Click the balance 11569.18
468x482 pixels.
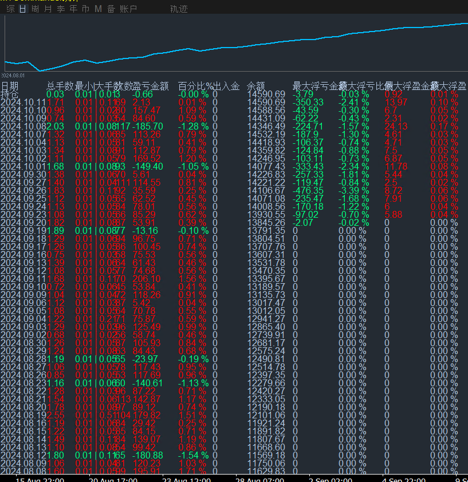266,455
